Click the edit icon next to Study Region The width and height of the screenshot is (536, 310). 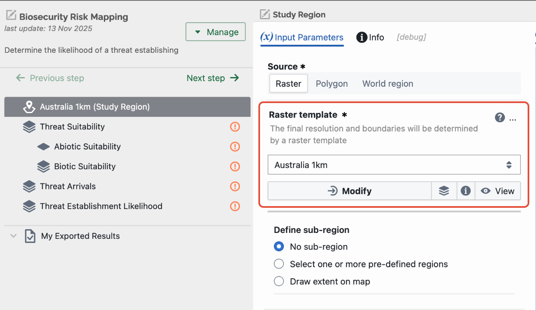(x=265, y=14)
